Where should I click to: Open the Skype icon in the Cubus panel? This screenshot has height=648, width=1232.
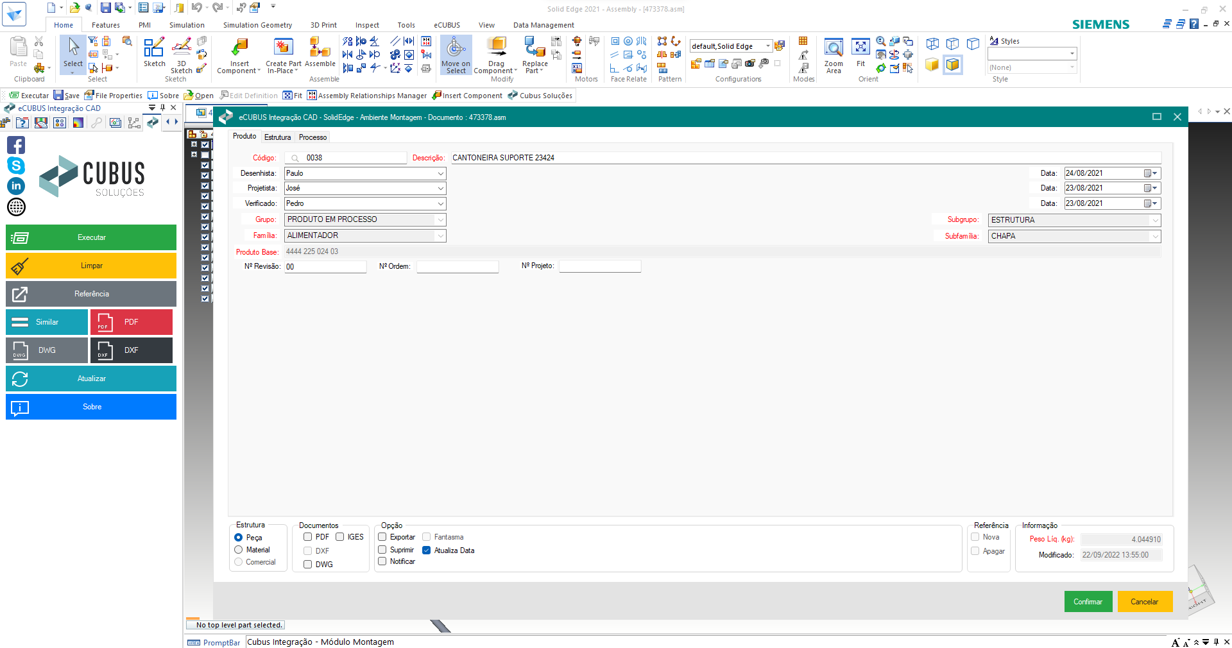(x=16, y=166)
